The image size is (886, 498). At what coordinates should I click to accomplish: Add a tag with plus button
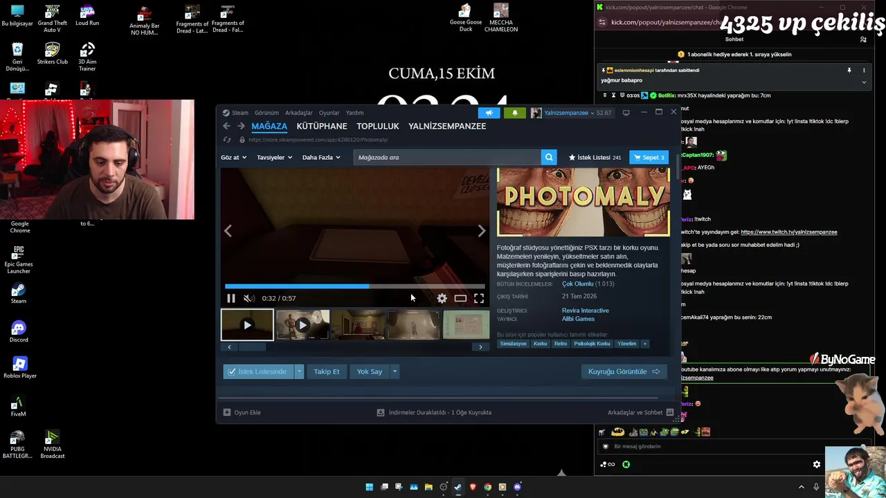644,344
